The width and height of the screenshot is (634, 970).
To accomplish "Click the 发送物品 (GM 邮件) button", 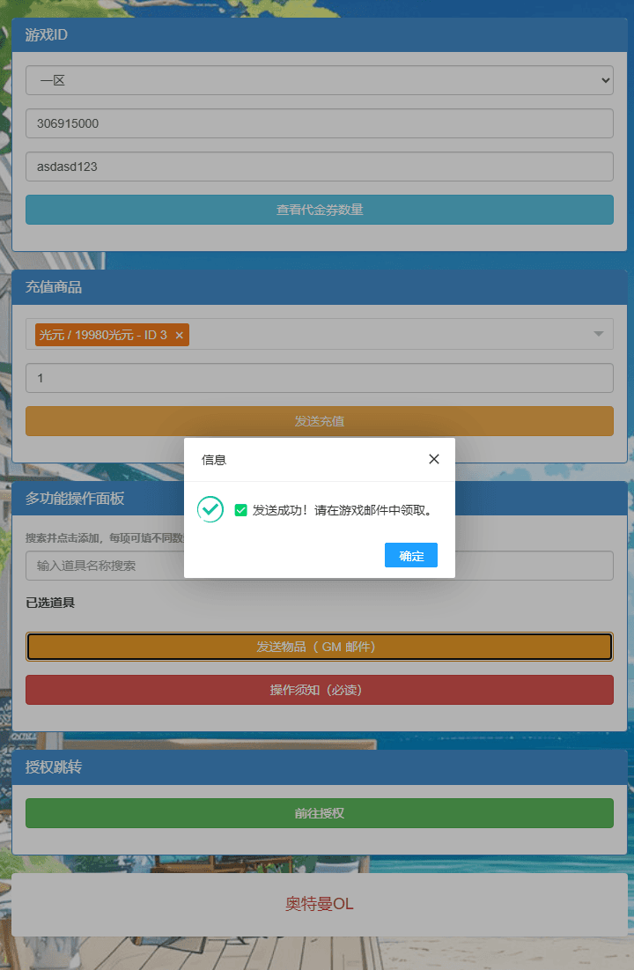I will click(319, 647).
